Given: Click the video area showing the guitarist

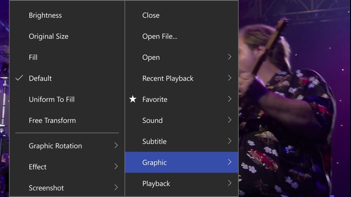Looking at the screenshot, I should point(294,98).
